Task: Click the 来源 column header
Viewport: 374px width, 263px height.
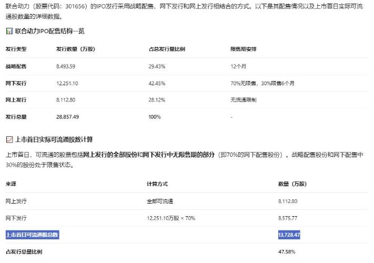Action: (11, 184)
